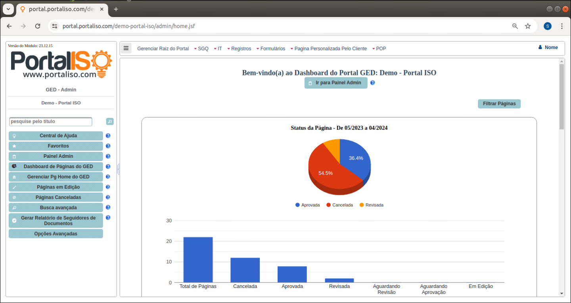Click help icon beside Ir para Painel Admin
The width and height of the screenshot is (571, 303).
372,83
